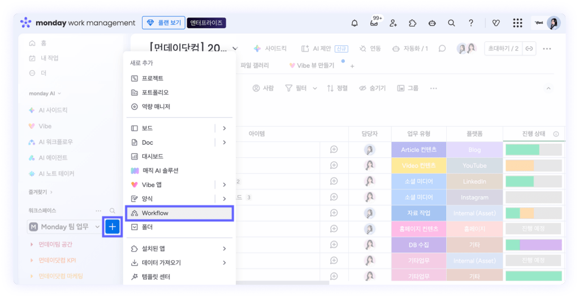579x298 pixels.
Task: Click the board discussion speech bubble icon
Action: (x=442, y=49)
